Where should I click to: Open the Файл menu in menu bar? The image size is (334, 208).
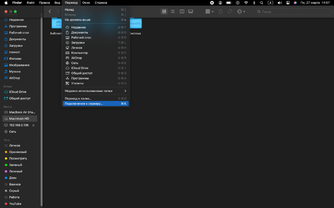pyautogui.click(x=31, y=3)
